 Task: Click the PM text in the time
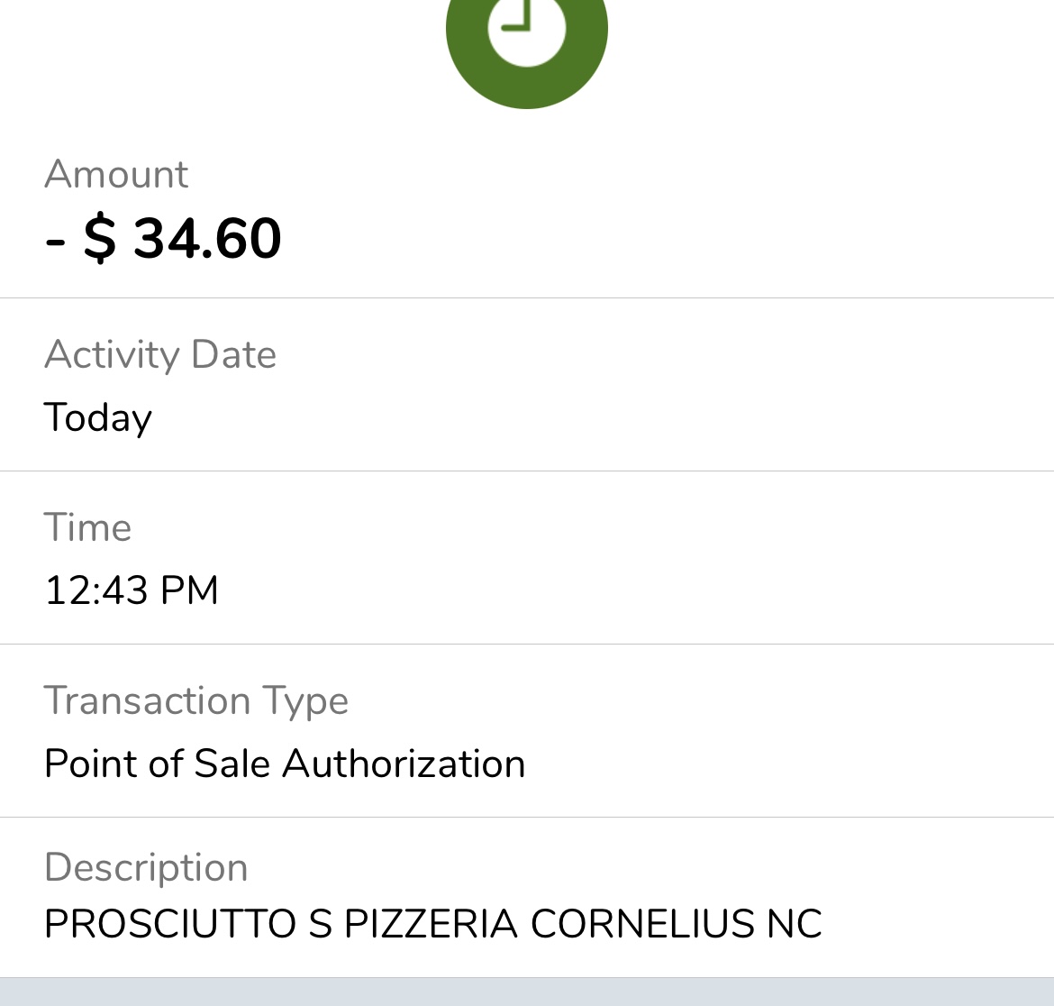(189, 591)
